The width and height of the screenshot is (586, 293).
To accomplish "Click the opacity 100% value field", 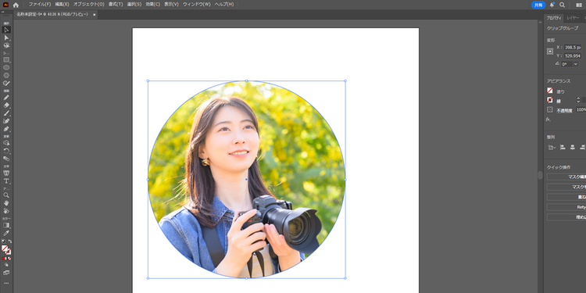I will tap(581, 110).
